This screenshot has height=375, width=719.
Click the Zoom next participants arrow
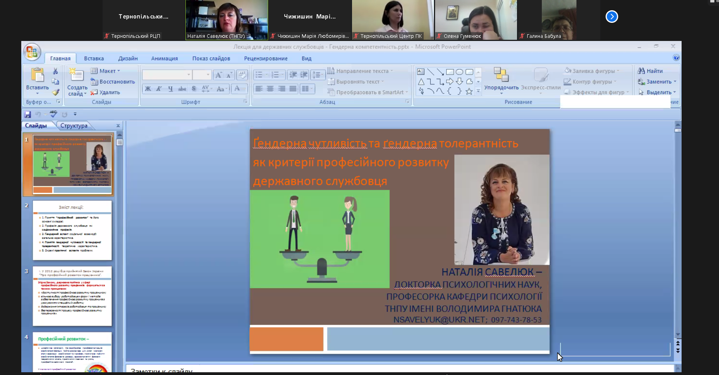click(612, 17)
